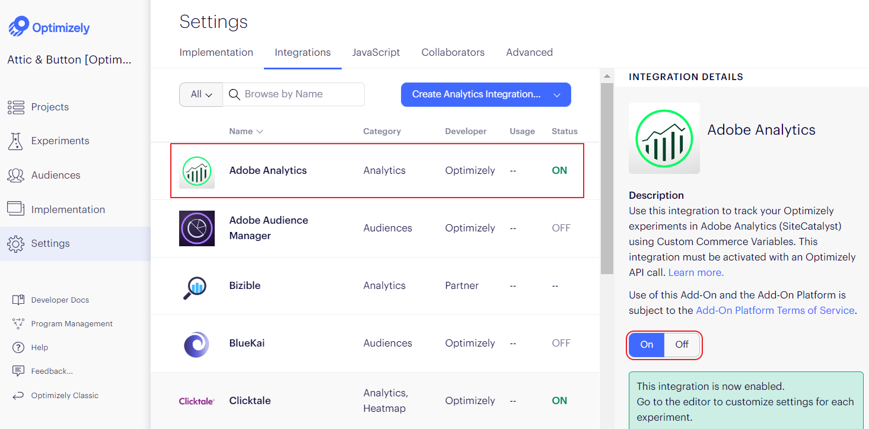869x429 pixels.
Task: Click the Feedback speech bubble icon
Action: pos(18,371)
